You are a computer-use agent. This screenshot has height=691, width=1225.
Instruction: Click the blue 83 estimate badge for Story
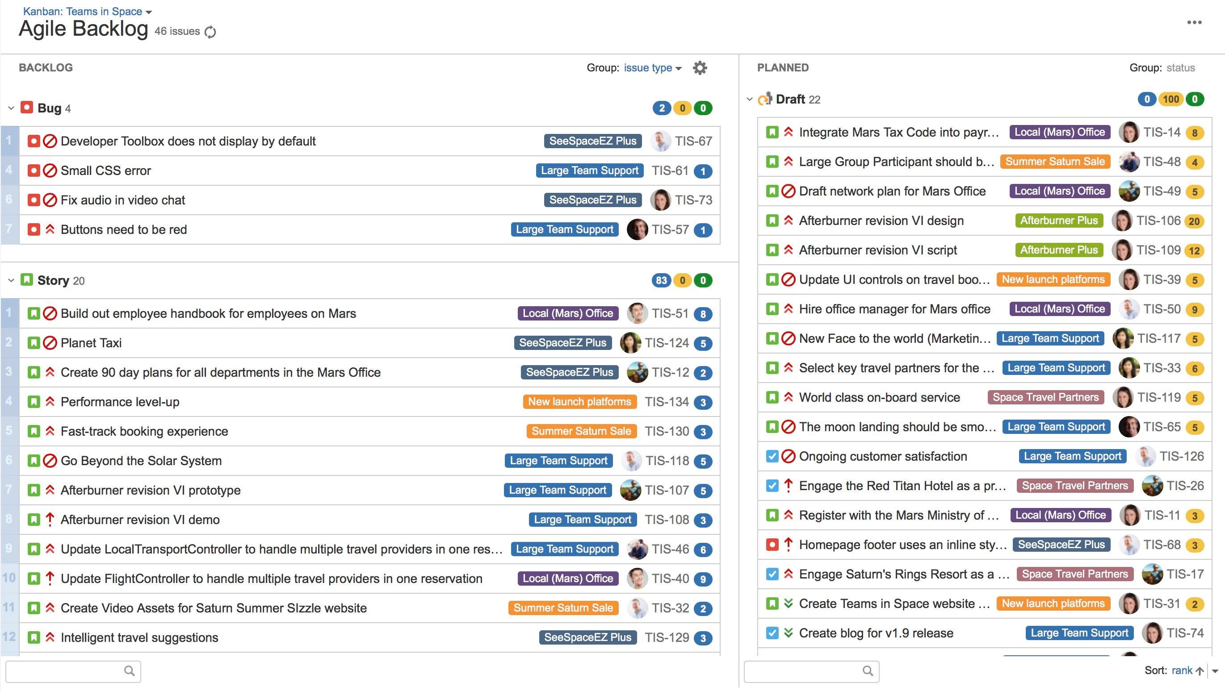[x=661, y=280]
